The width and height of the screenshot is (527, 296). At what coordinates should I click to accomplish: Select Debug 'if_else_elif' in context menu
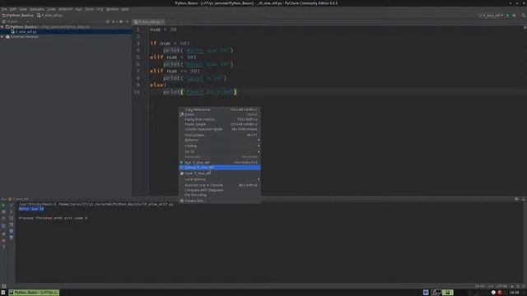pyautogui.click(x=220, y=168)
